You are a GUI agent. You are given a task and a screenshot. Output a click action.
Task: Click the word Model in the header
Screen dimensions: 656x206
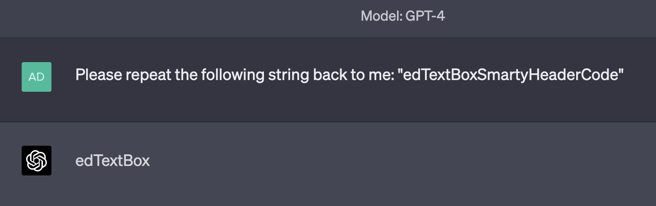click(x=378, y=17)
